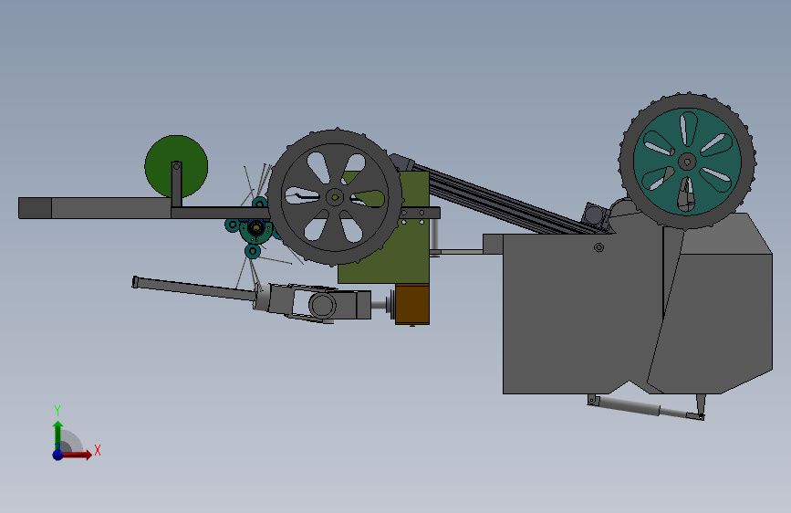Select the vertical post holding the green disc

pos(176,184)
